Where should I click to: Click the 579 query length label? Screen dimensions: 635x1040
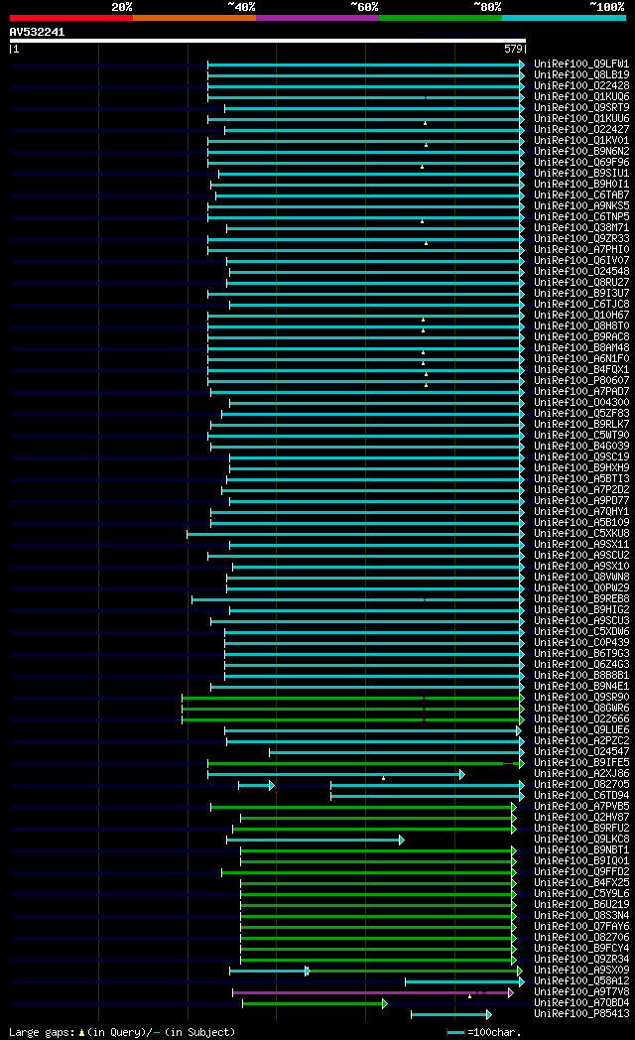(x=514, y=49)
